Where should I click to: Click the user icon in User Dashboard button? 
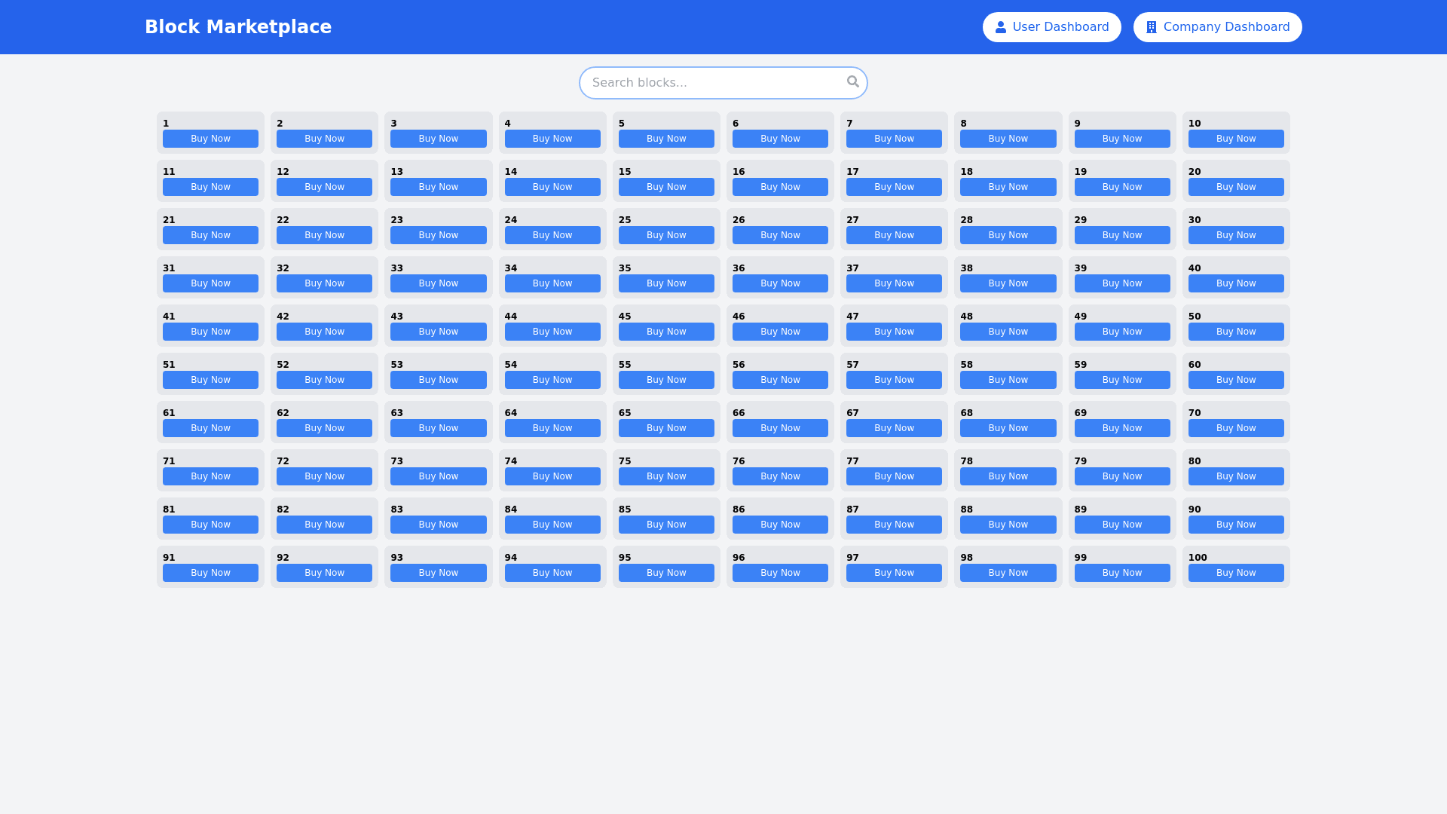1000,26
